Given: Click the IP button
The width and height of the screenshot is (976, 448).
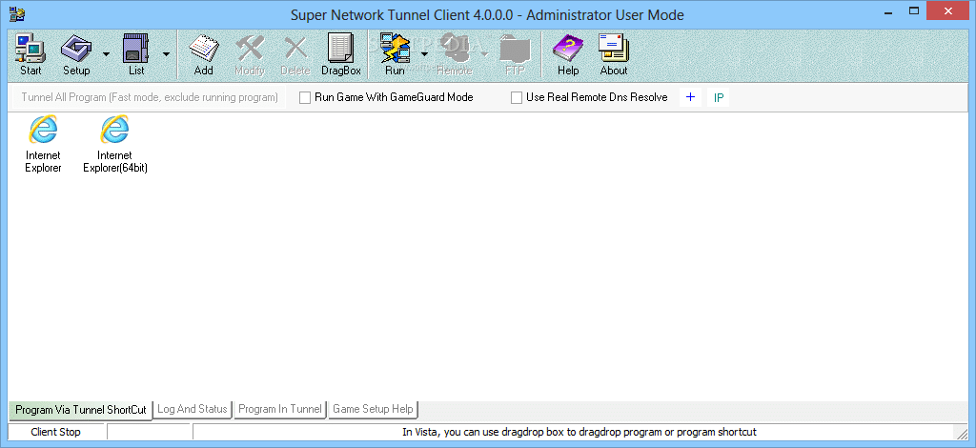Looking at the screenshot, I should tap(719, 97).
